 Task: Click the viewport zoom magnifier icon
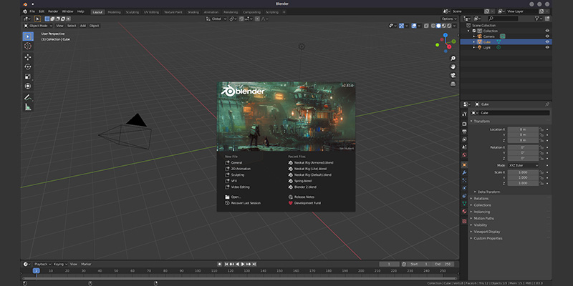click(453, 59)
